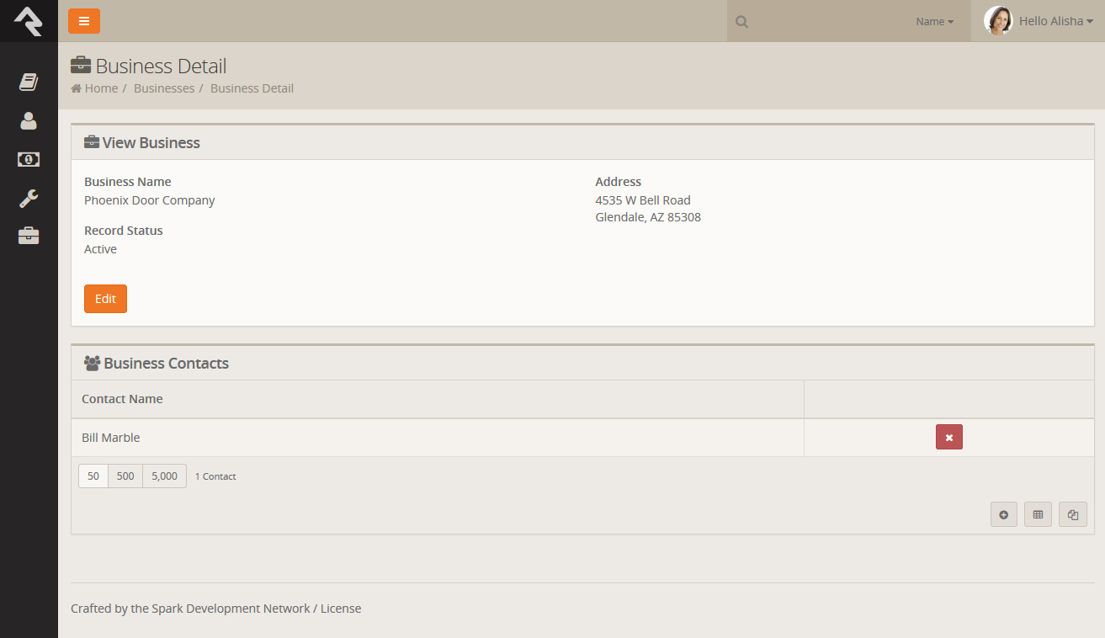Set page size to 5,000 items
Image resolution: width=1105 pixels, height=638 pixels.
[x=164, y=476]
